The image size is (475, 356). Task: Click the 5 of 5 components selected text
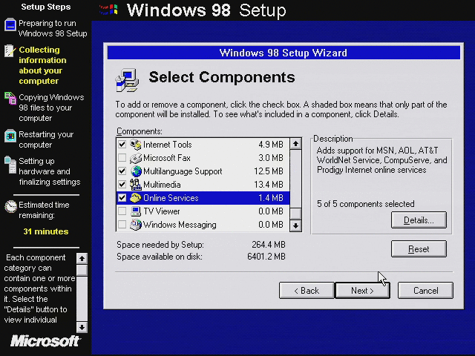(x=366, y=204)
